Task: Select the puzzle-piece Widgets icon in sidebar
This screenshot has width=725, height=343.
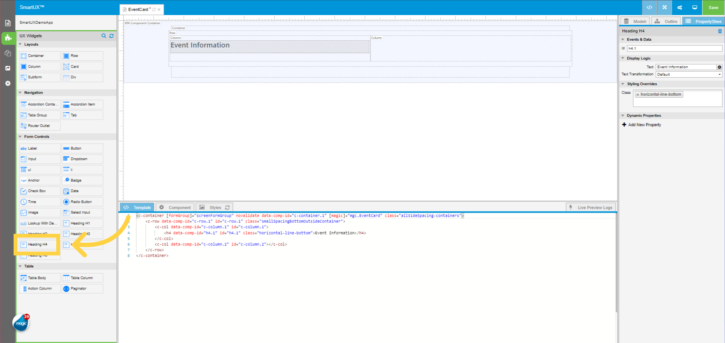Action: click(8, 38)
